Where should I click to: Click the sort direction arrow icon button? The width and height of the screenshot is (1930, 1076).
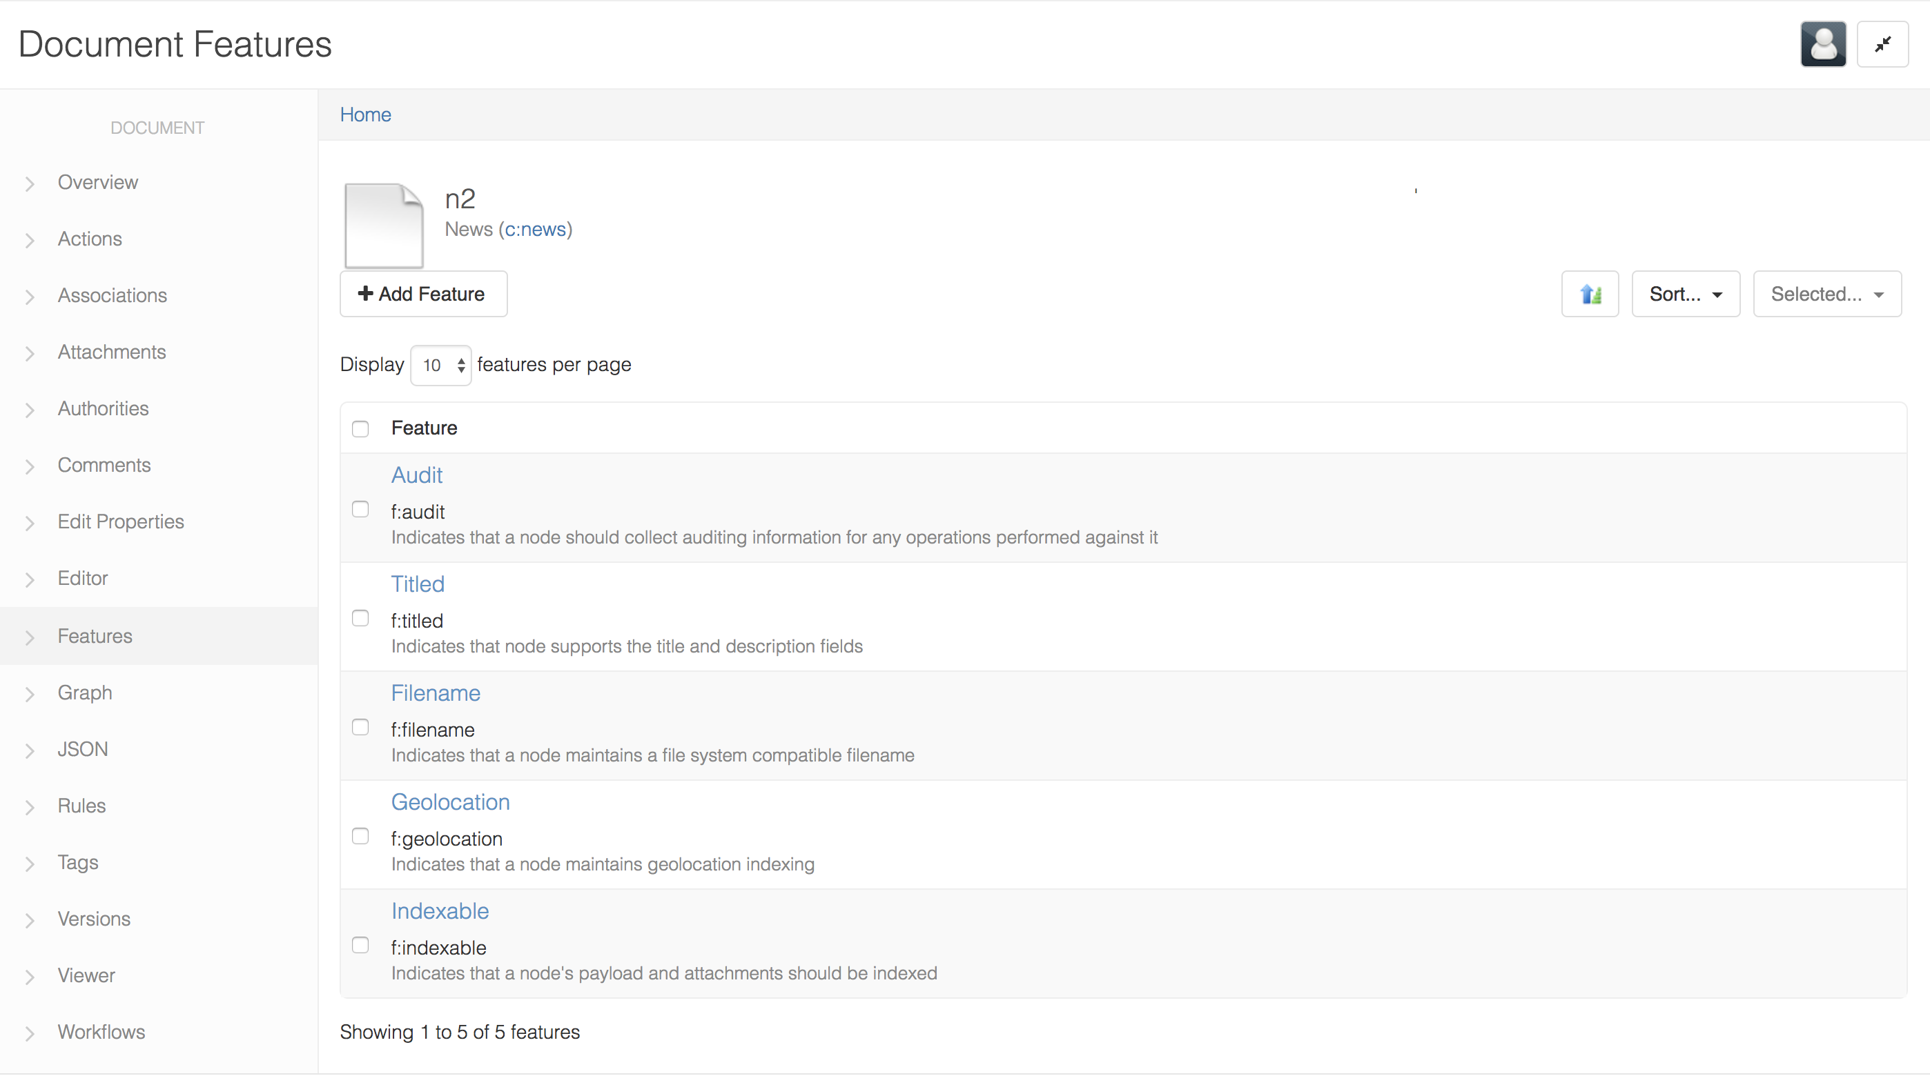(1590, 295)
